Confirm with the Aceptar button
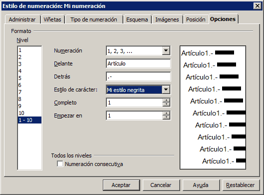This screenshot has height=195, width=264. 121,185
